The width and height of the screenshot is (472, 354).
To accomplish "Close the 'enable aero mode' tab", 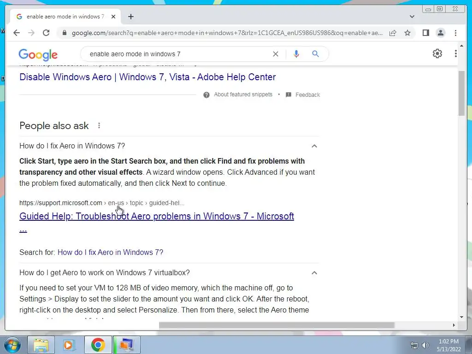I will point(113,17).
